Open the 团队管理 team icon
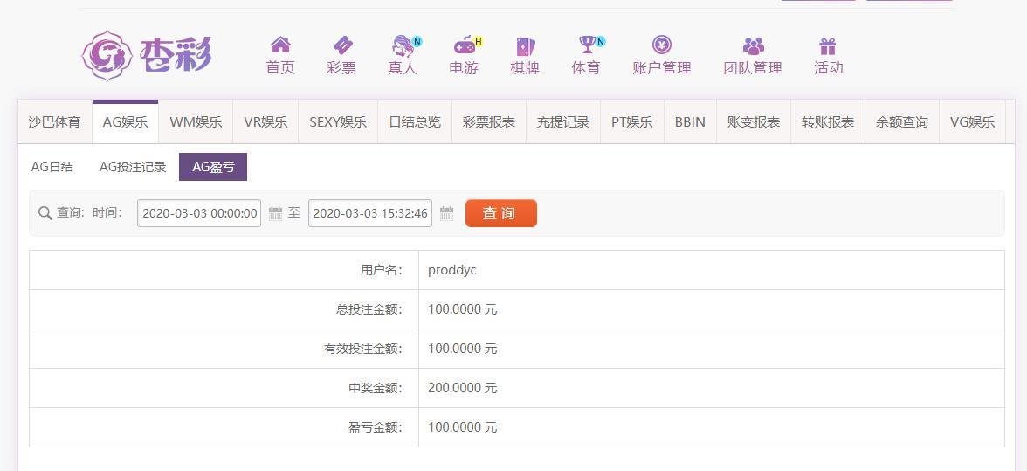This screenshot has width=1027, height=471. point(753,45)
